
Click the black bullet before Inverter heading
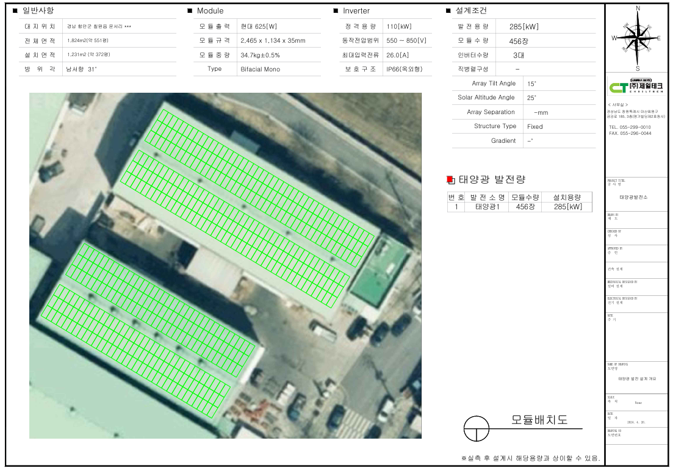point(336,11)
